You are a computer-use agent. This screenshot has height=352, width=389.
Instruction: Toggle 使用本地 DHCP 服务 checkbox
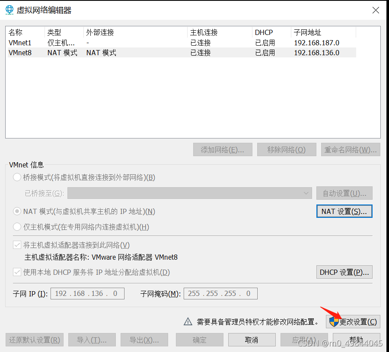tap(17, 272)
